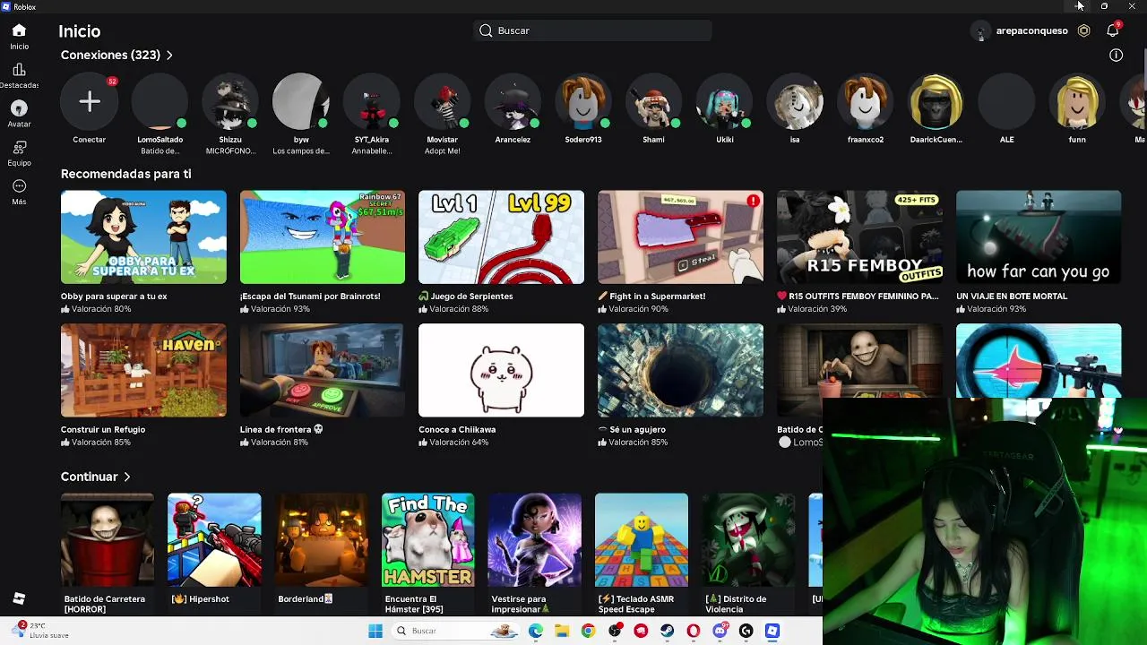
Task: Open Steam from taskbar
Action: [668, 631]
